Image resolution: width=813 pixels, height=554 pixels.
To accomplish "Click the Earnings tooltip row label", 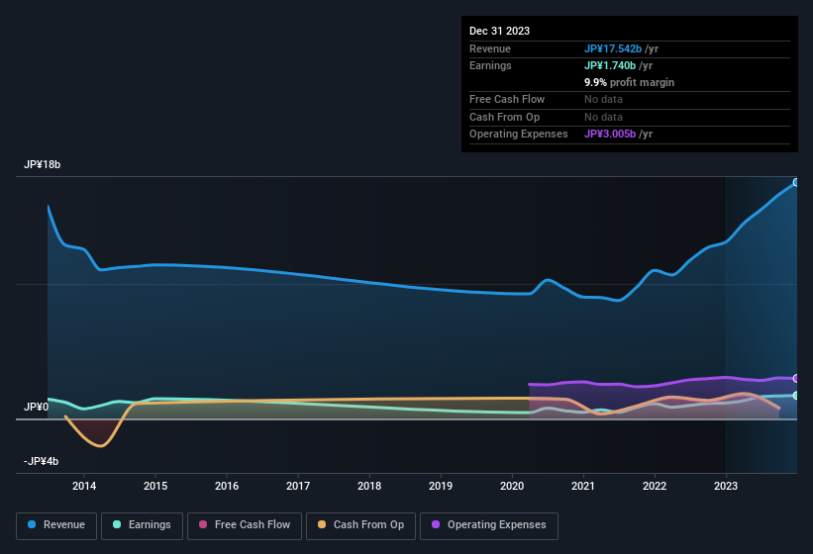I will pyautogui.click(x=490, y=65).
